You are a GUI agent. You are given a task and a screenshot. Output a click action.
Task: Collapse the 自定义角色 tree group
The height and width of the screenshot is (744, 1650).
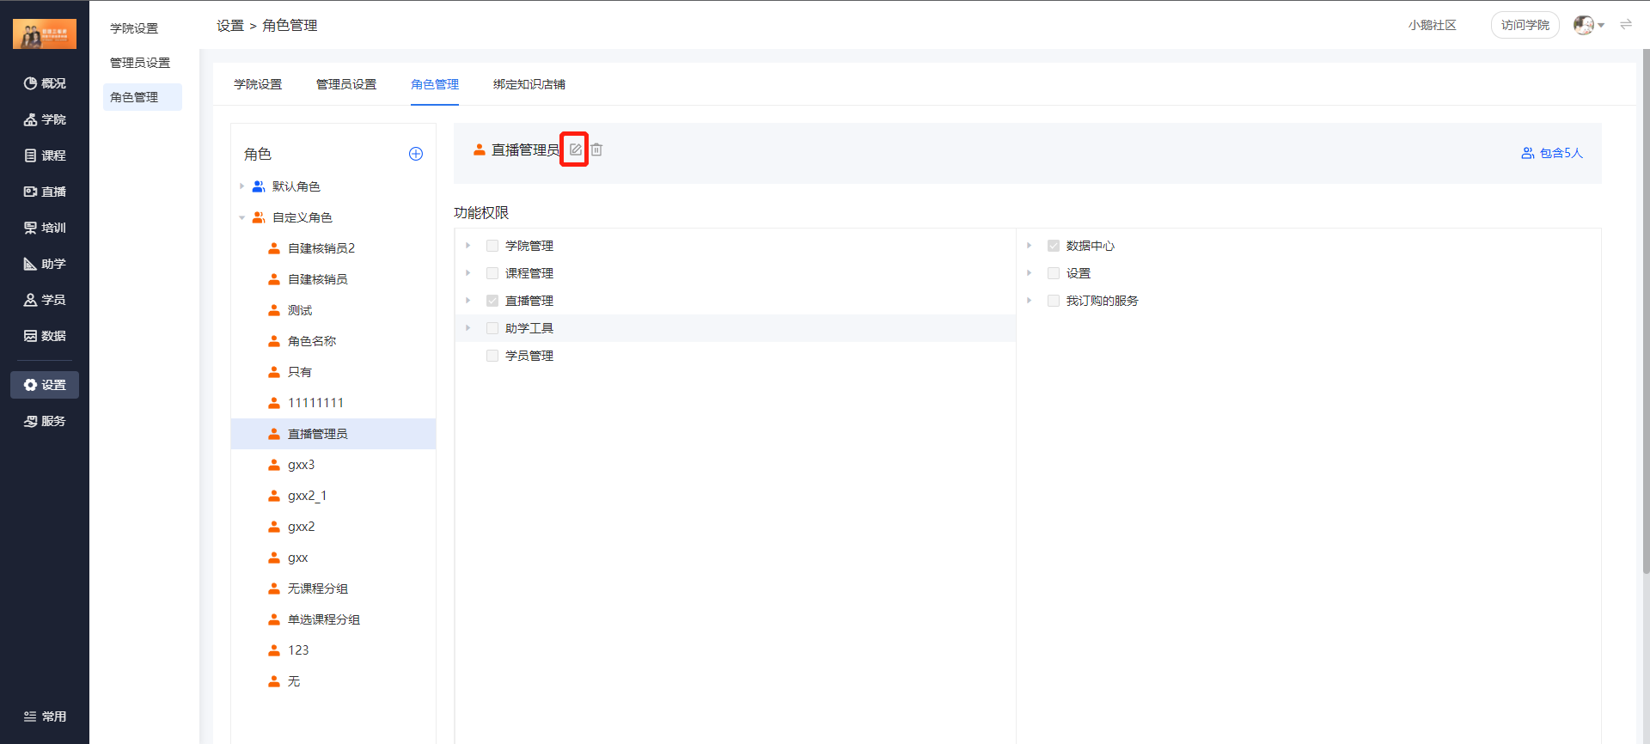pyautogui.click(x=242, y=217)
